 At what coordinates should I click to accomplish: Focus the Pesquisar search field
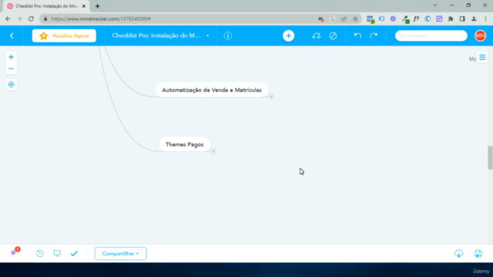[431, 36]
